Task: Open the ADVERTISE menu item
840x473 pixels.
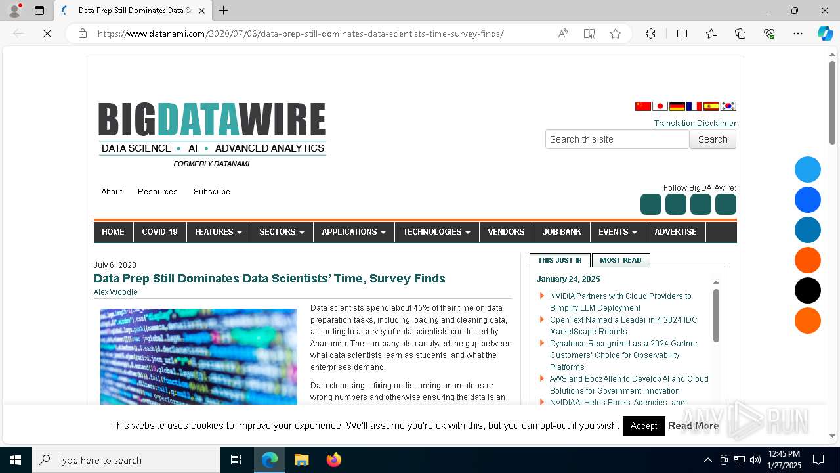Action: click(x=675, y=232)
